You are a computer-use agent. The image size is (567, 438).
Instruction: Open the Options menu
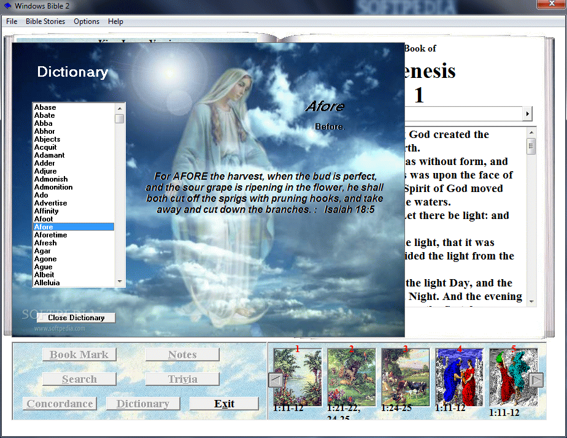[87, 21]
